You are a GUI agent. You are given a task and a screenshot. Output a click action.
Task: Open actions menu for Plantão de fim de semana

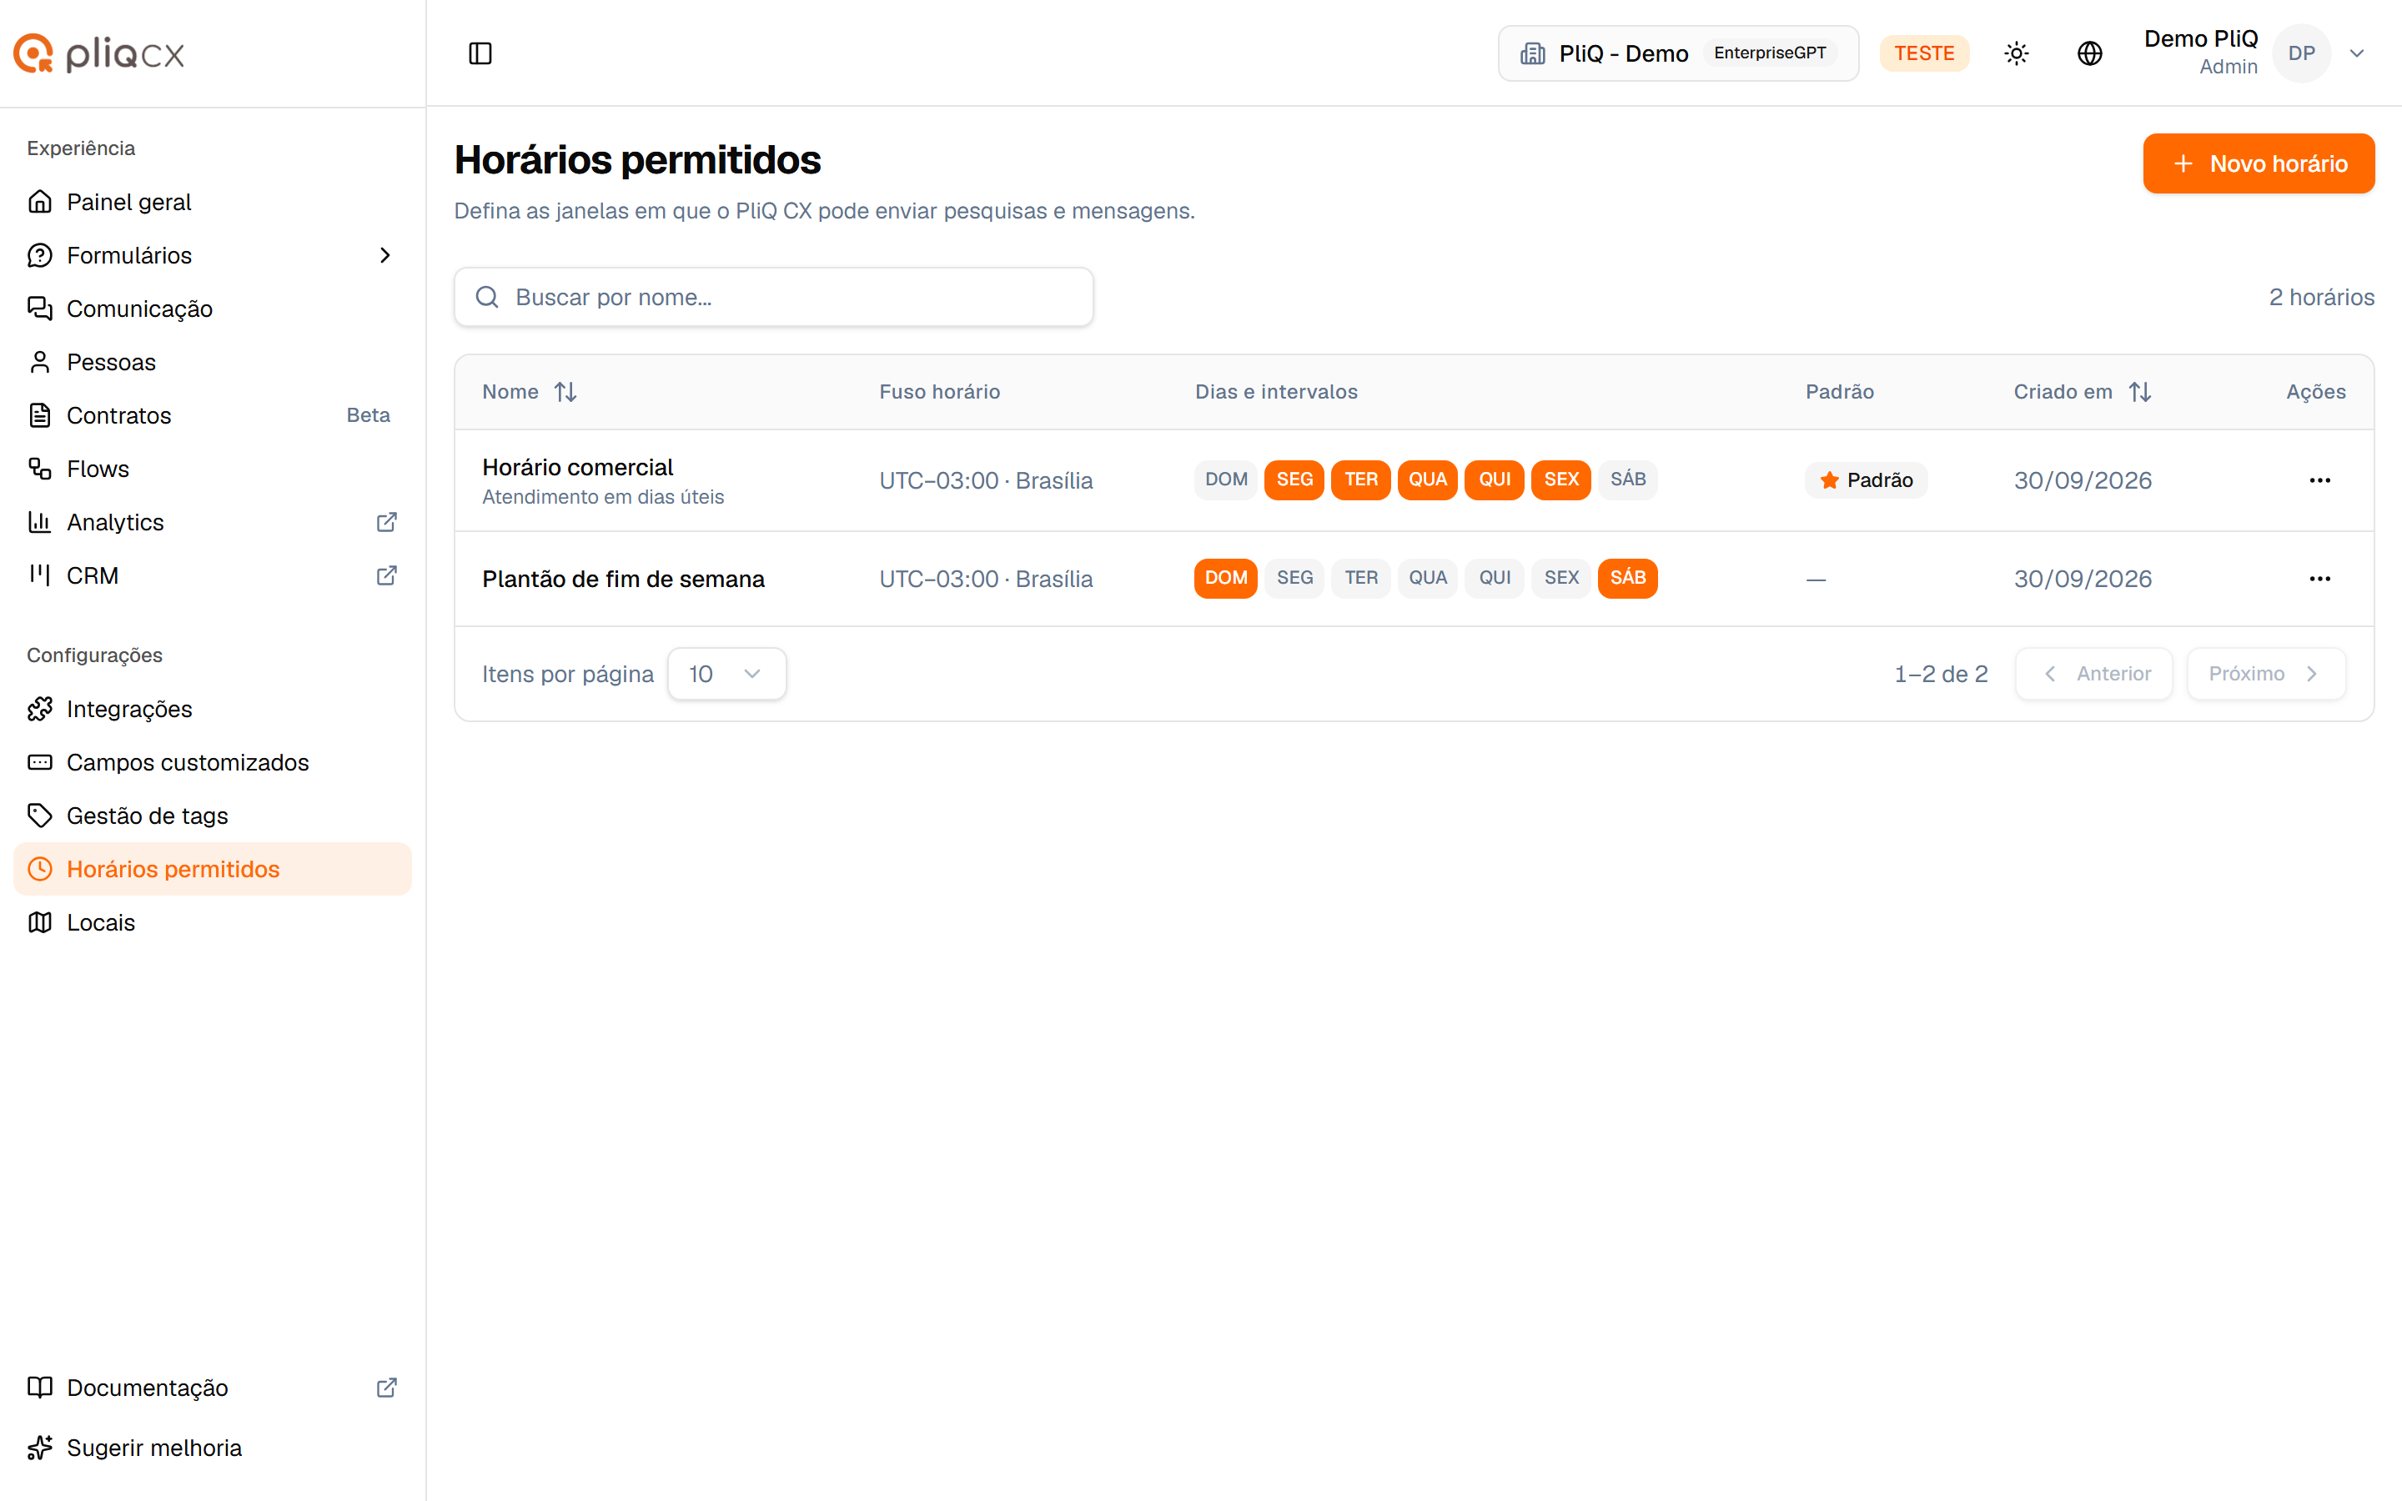tap(2319, 579)
